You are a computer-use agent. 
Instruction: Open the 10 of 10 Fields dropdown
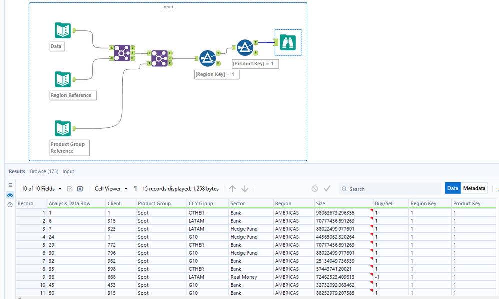click(41, 189)
